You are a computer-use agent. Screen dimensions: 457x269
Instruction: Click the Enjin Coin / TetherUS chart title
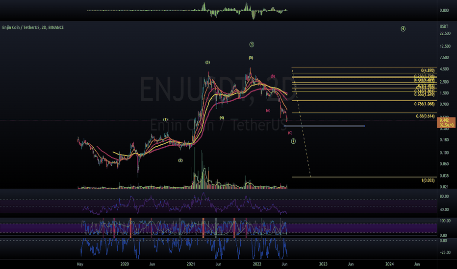point(33,27)
